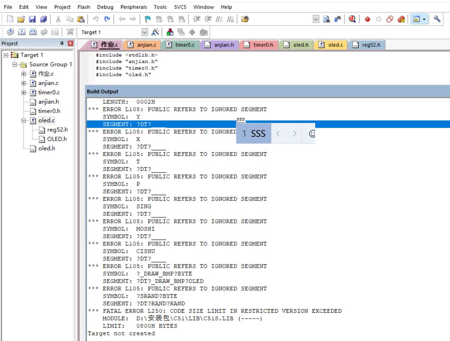Switch to the oled.c editor tab
Viewport: 450px width, 341px height.
pyautogui.click(x=331, y=45)
